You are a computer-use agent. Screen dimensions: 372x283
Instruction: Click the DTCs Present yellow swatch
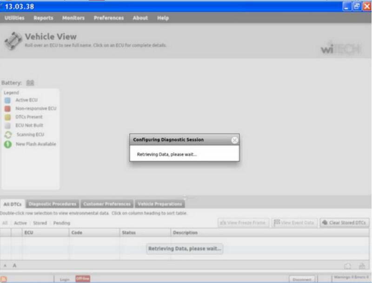point(7,117)
